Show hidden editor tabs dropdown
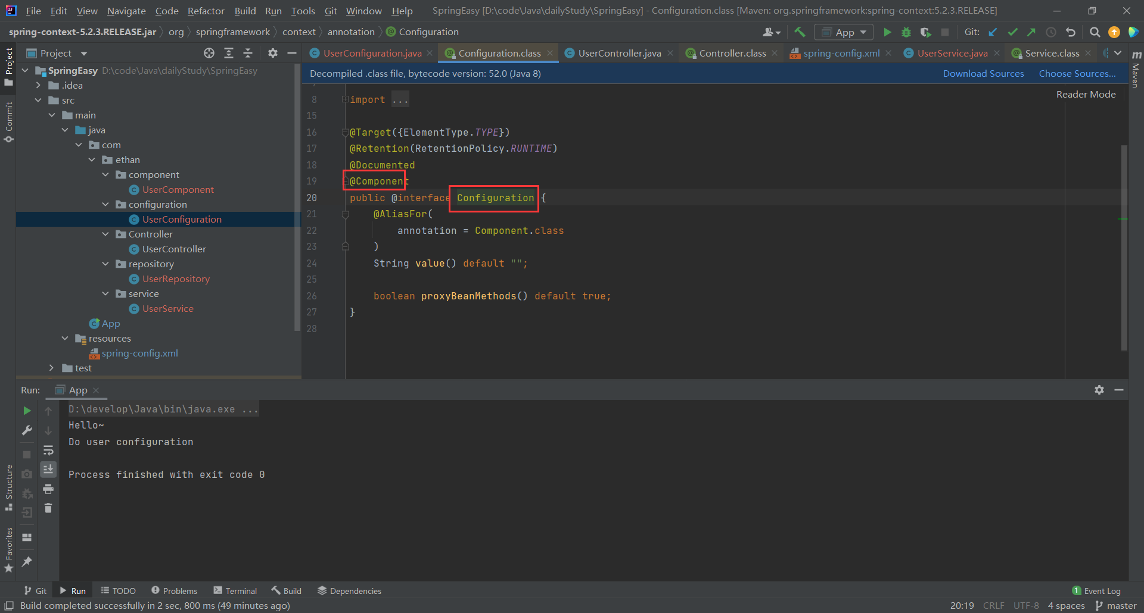Image resolution: width=1144 pixels, height=613 pixels. point(1118,53)
